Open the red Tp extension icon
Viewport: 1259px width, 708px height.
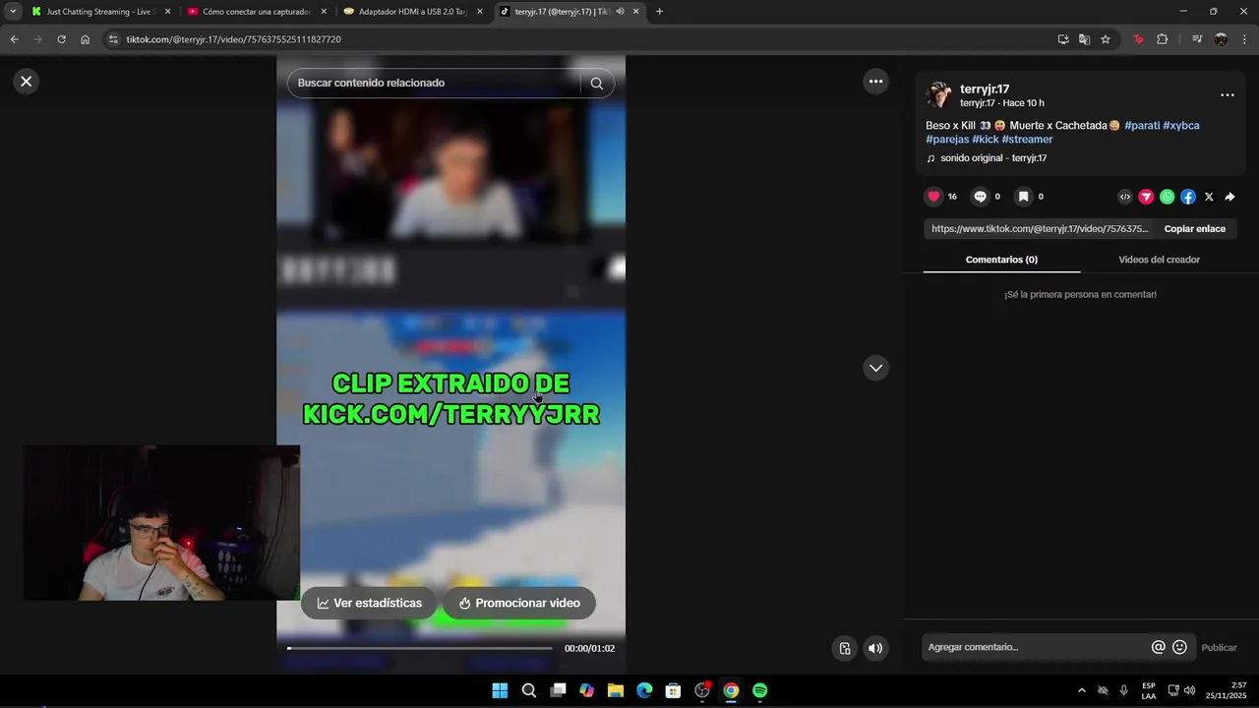point(1138,39)
